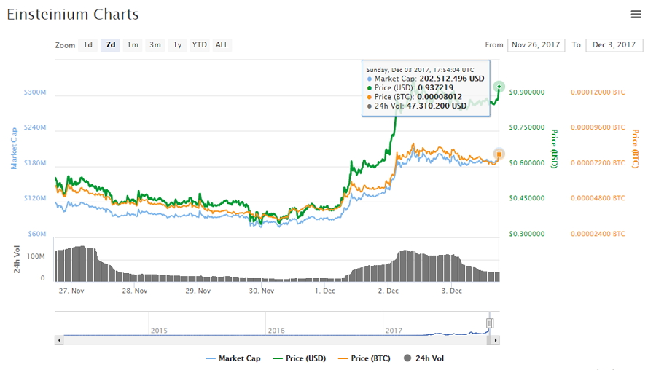This screenshot has height=370, width=656.
Task: Edit the To date Dec 3, 2017
Action: tap(614, 44)
